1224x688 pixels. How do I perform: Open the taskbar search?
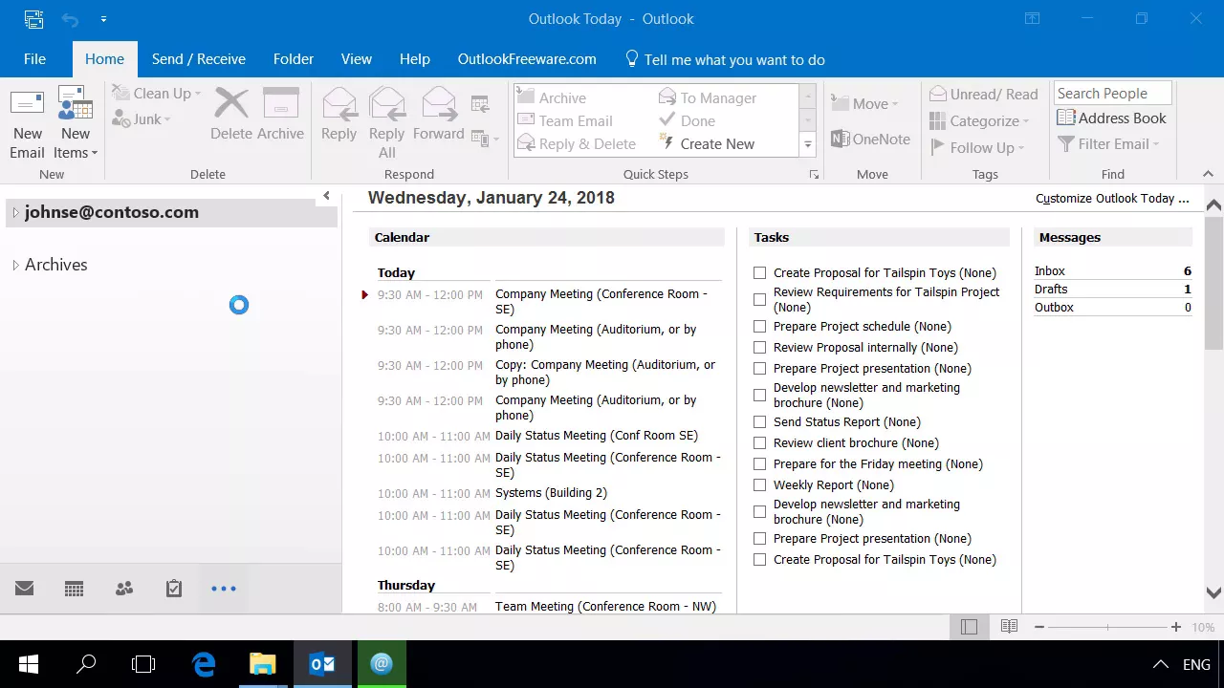point(86,664)
